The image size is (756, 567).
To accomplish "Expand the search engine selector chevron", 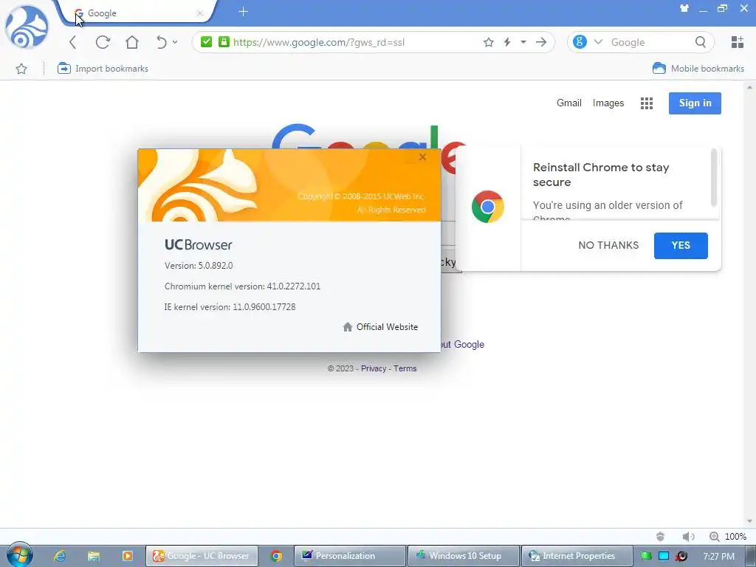I will coord(598,42).
